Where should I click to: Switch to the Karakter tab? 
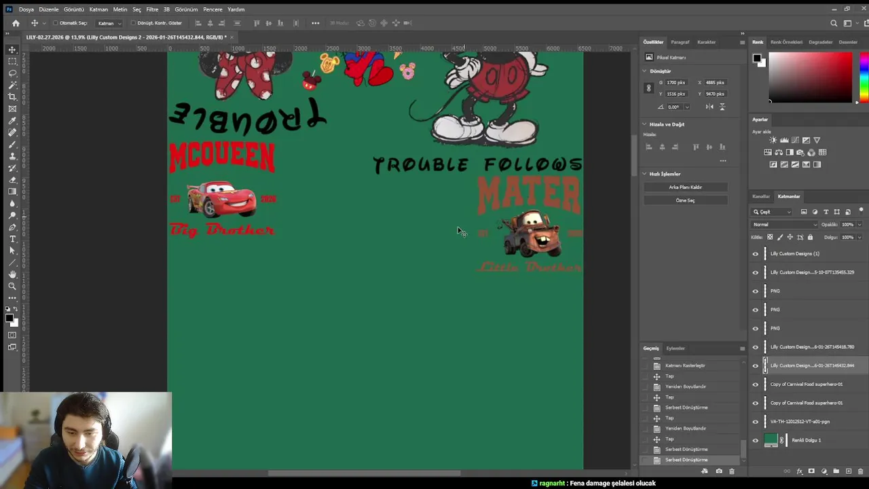pos(706,42)
